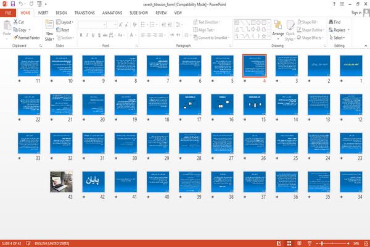Click the star icon under slide 11
This screenshot has width=370, height=247.
click(20, 81)
